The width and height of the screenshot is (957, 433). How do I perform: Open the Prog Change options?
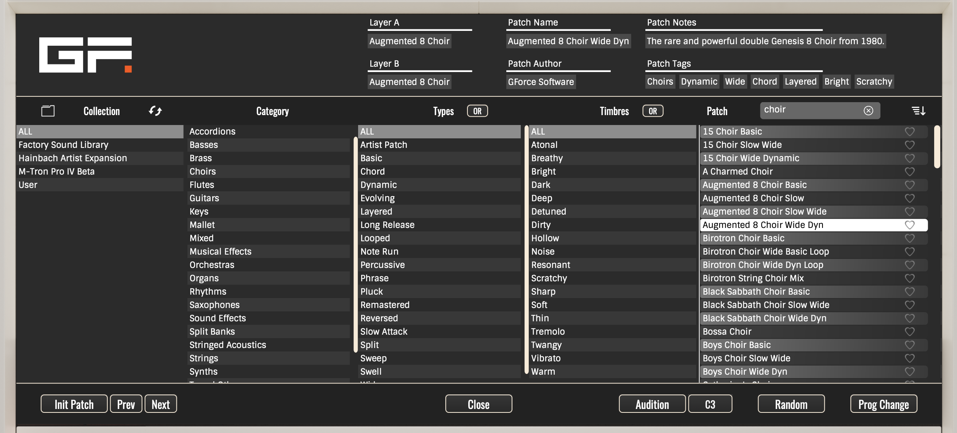[x=883, y=404]
